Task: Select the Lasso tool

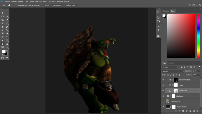Action: click(x=2, y=17)
